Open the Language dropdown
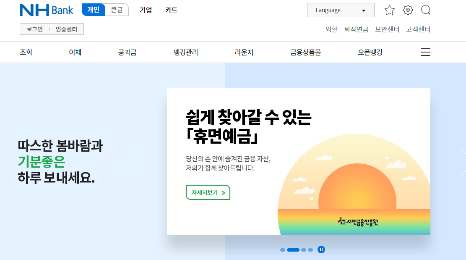Image resolution: width=466 pixels, height=260 pixels. 340,10
